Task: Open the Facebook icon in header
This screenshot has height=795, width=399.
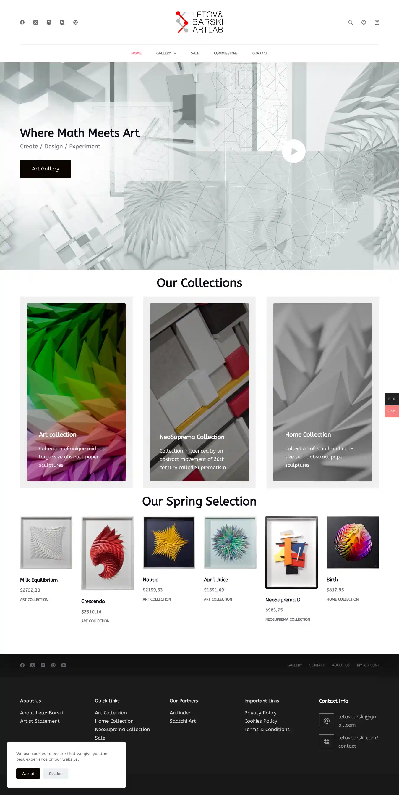Action: pos(22,22)
